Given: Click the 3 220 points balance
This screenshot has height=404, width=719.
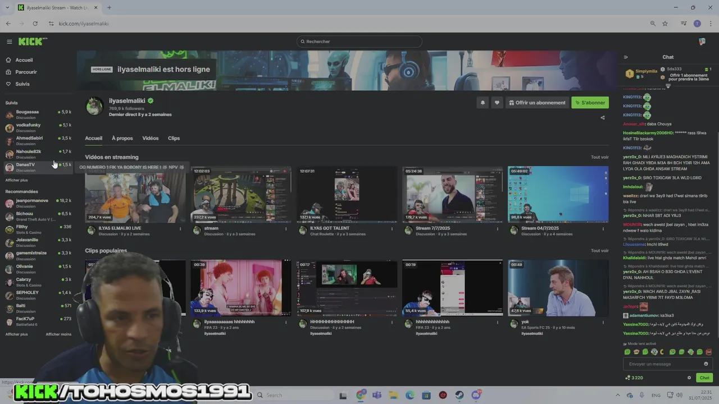Looking at the screenshot, I should click(x=634, y=378).
